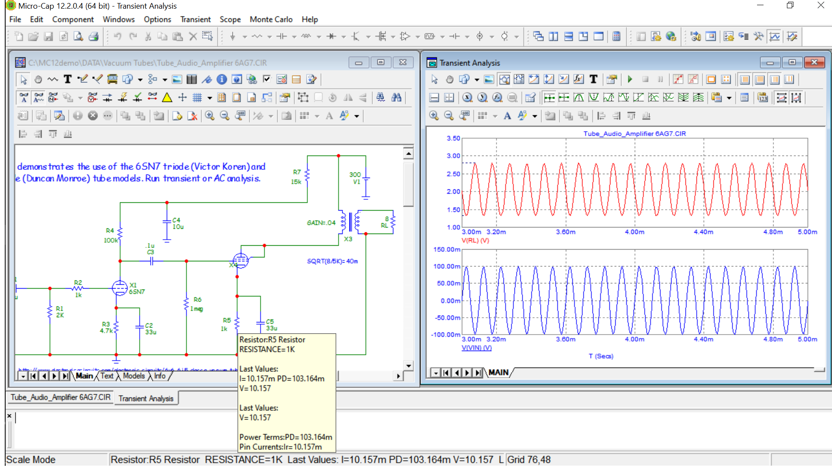Click the V(RL) (V) waveform label
The image size is (832, 468).
pyautogui.click(x=475, y=240)
